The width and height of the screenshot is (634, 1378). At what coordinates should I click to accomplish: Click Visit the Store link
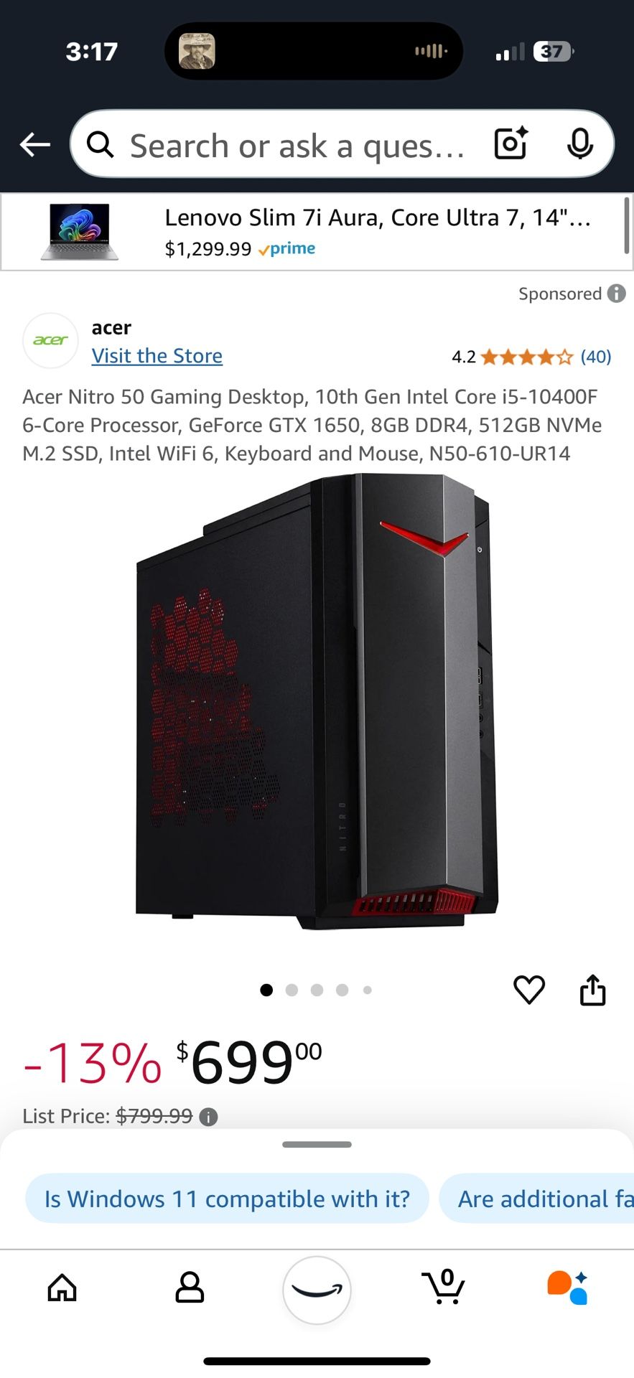point(157,356)
